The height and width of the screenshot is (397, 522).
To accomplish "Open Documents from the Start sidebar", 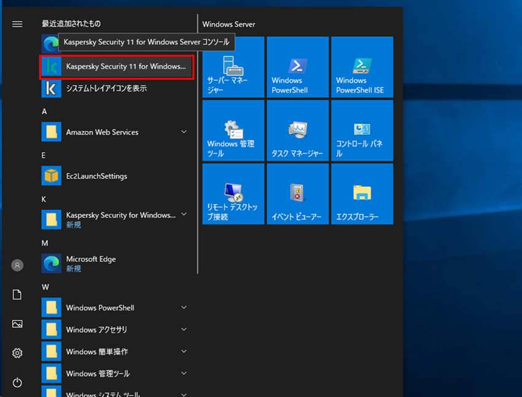I will (x=17, y=295).
